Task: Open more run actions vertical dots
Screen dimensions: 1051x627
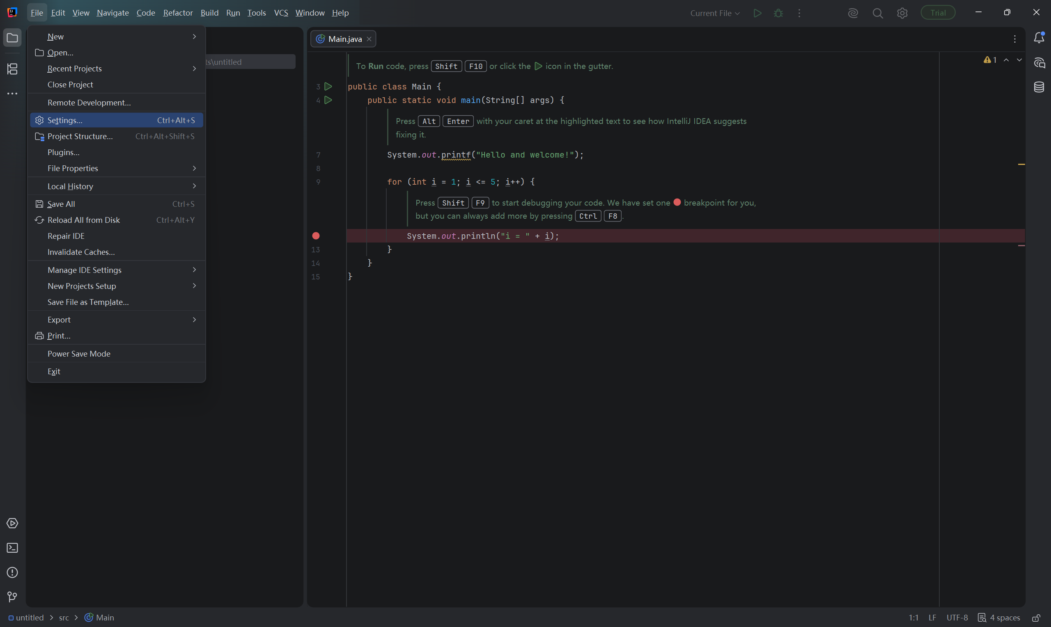Action: click(799, 13)
